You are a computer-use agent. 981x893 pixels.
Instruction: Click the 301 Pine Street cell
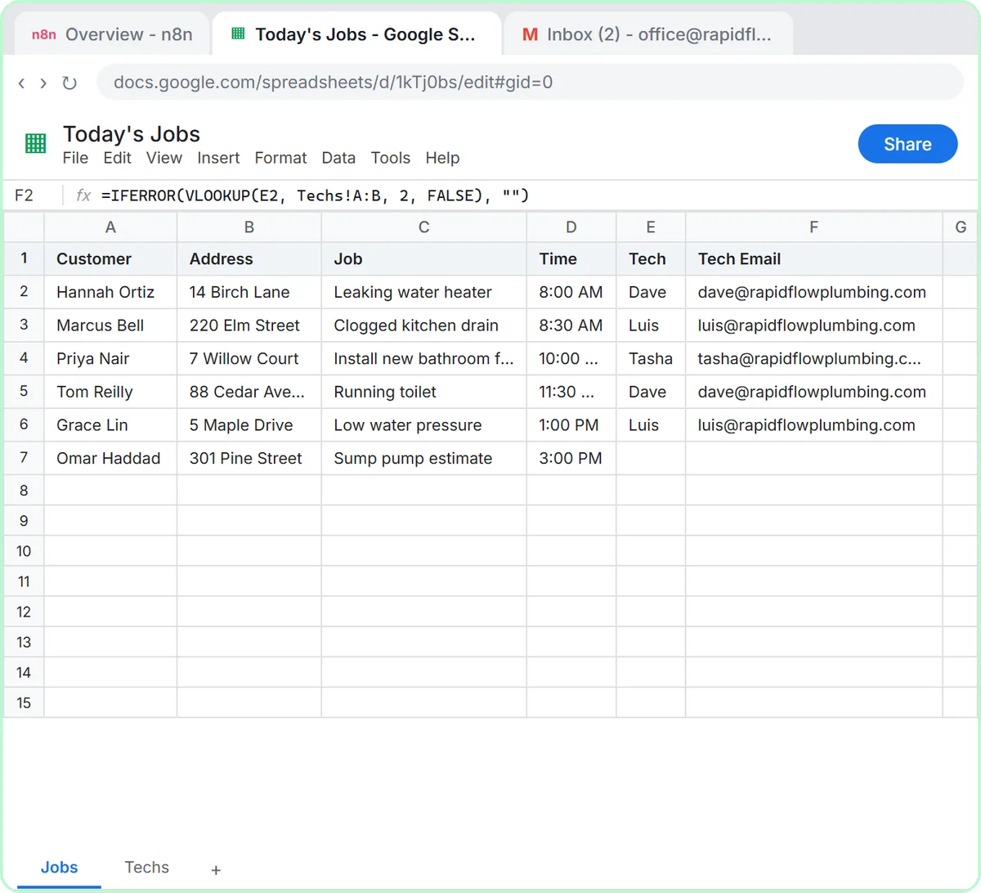[x=249, y=459]
